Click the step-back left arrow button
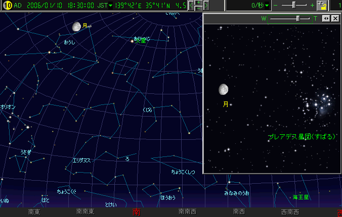The width and height of the screenshot is (342, 217). pos(191,6)
